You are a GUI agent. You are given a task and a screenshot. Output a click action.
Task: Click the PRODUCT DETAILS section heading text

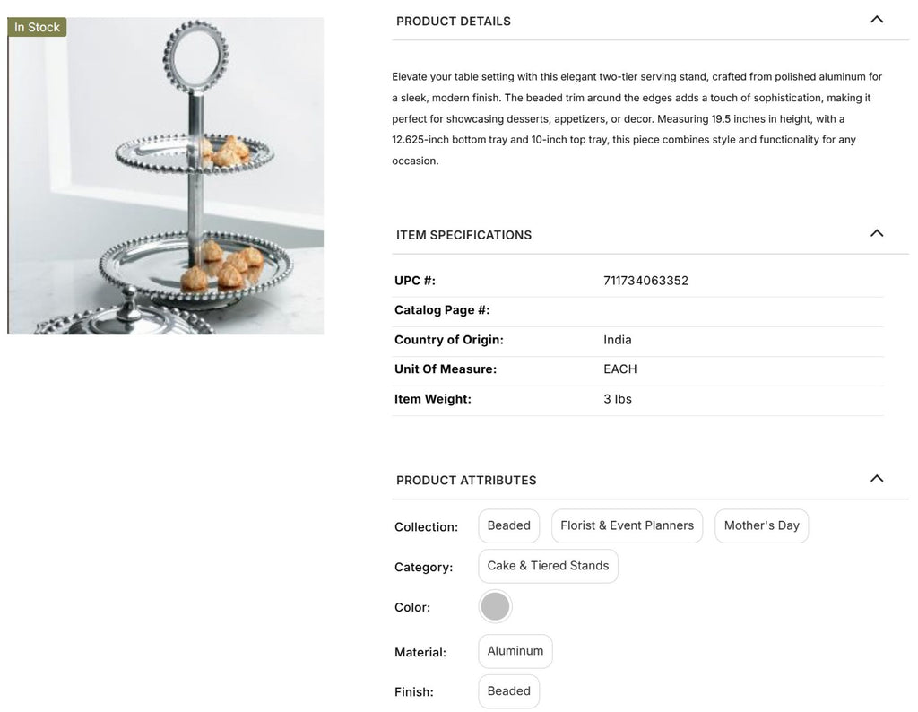454,22
